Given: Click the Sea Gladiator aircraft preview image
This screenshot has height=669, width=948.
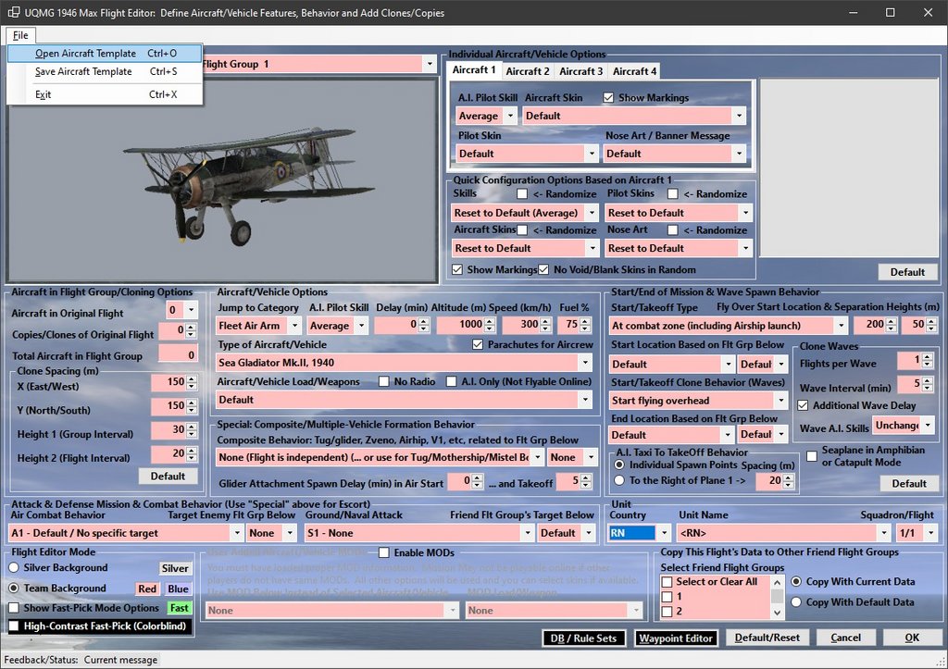Looking at the screenshot, I should [x=221, y=180].
